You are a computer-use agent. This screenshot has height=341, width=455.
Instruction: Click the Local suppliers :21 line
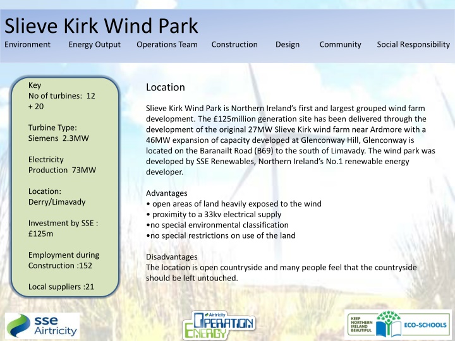[x=61, y=287]
